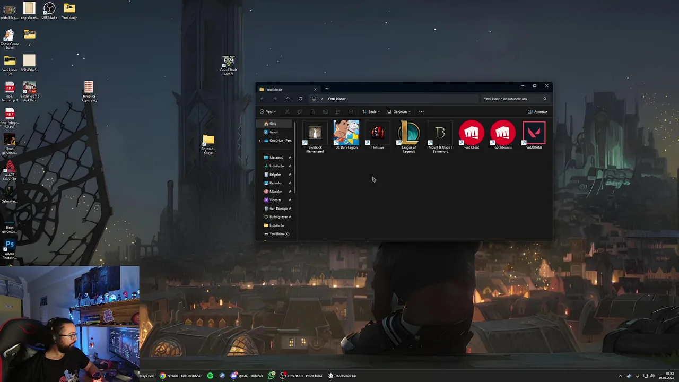Viewport: 679px width, 382px height.
Task: Open Discord window from the taskbar
Action: (247, 376)
